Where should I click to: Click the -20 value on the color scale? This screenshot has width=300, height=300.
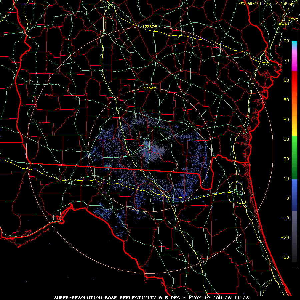(x=285, y=238)
